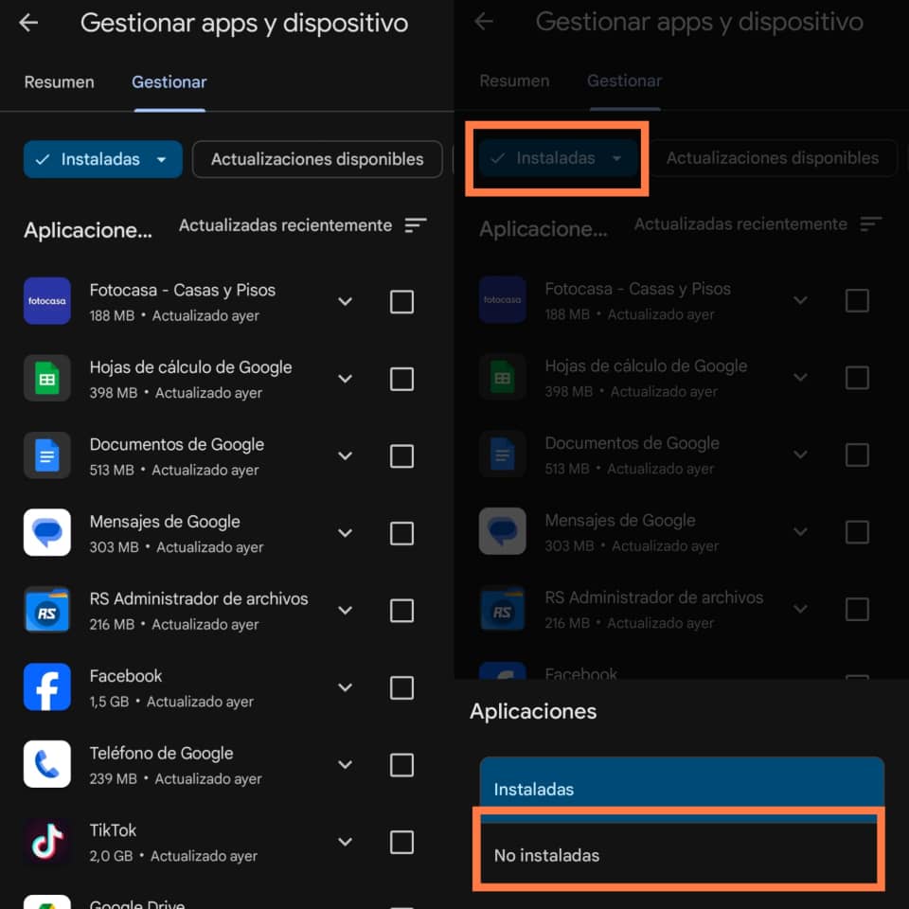909x909 pixels.
Task: Click the sort icon beside Actualizadas recientemente
Action: (415, 225)
